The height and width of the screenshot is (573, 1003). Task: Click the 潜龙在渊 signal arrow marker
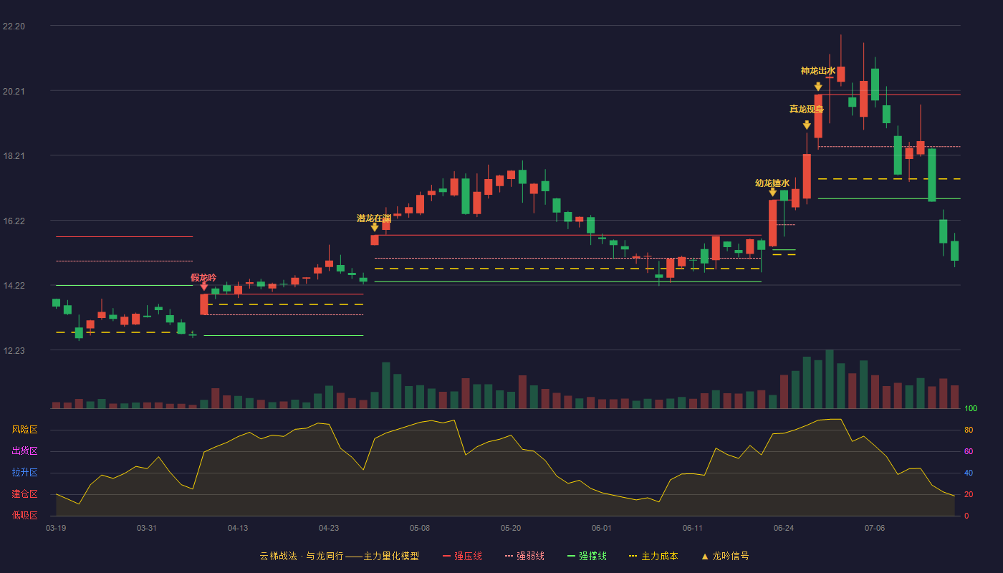(374, 227)
